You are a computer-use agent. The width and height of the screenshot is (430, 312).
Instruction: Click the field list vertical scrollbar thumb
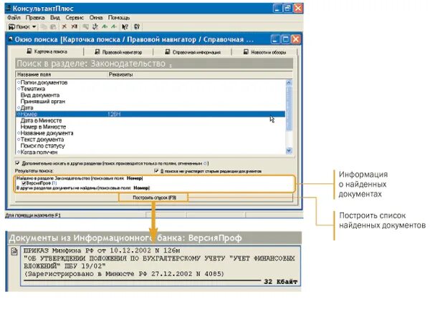tap(289, 108)
